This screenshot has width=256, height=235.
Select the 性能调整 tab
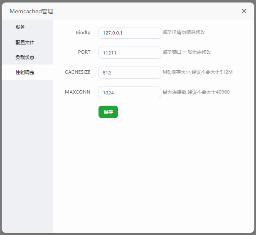coord(25,72)
